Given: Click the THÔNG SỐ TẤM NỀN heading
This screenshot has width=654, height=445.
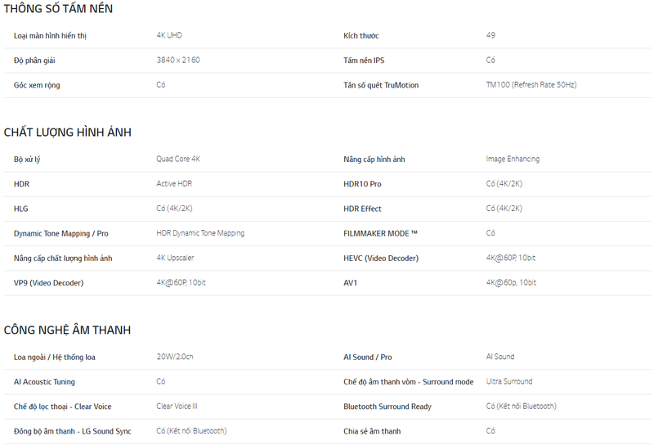Looking at the screenshot, I should click(58, 9).
